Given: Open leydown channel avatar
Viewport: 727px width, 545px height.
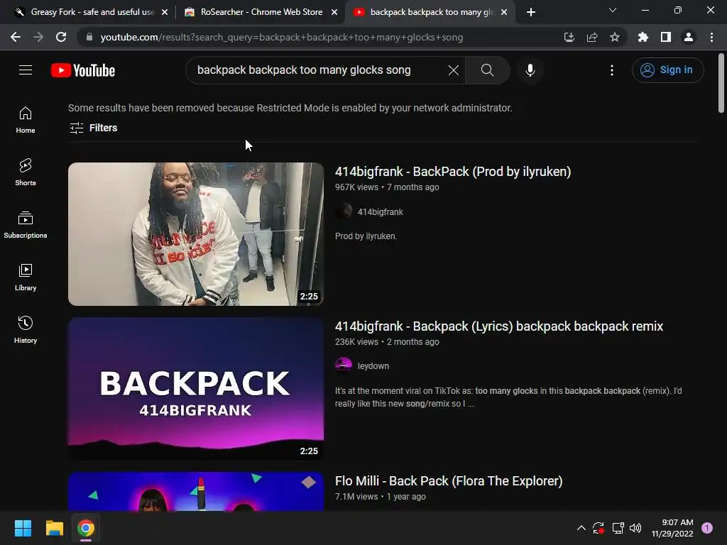Looking at the screenshot, I should pos(344,365).
